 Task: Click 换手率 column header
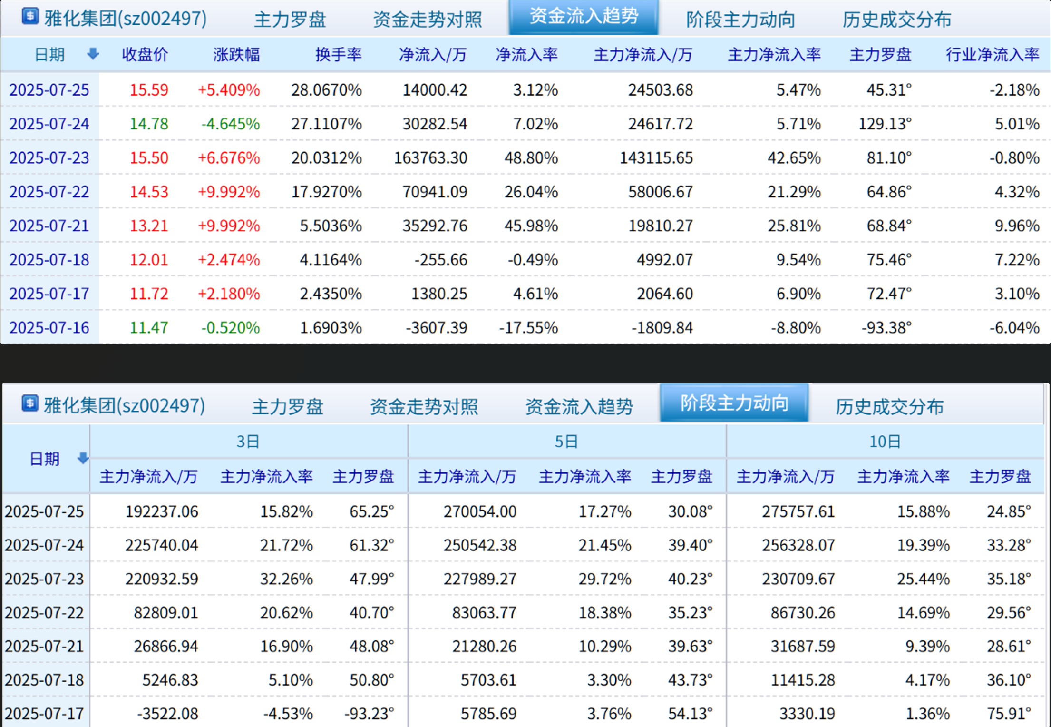338,54
